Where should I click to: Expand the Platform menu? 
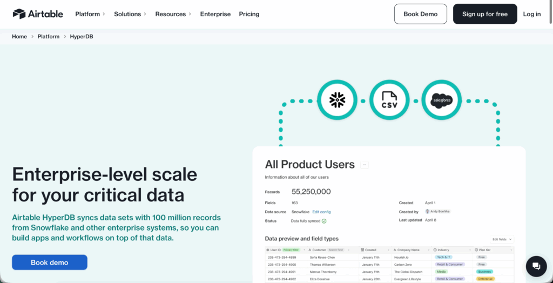[90, 14]
